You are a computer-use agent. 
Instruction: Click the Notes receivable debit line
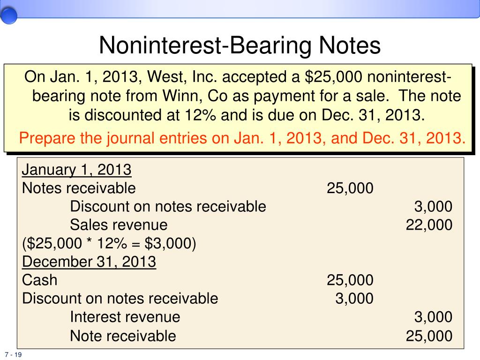[79, 188]
